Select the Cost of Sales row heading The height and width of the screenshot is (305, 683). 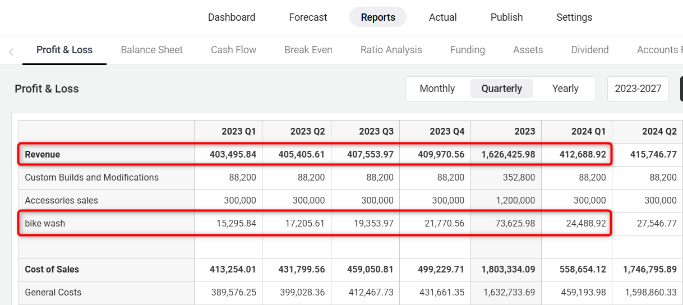point(52,269)
